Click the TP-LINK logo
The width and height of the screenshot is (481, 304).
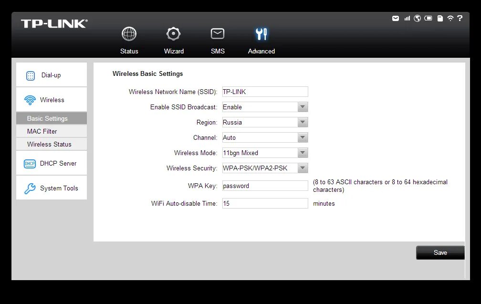click(54, 23)
